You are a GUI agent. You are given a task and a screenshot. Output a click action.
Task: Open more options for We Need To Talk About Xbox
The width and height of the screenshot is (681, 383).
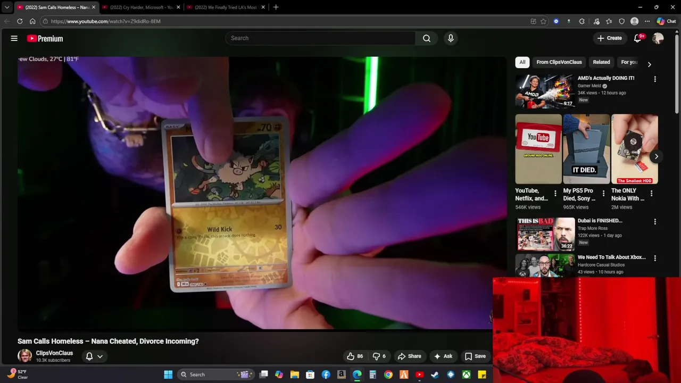655,258
